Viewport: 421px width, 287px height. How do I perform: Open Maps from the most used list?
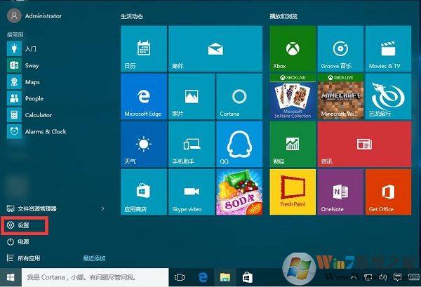[23, 82]
